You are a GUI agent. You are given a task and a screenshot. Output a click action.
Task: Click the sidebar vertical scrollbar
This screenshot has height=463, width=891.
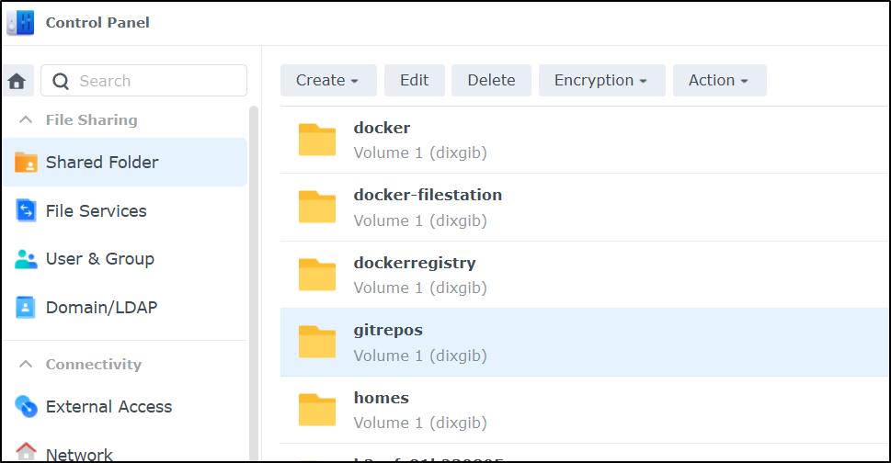254,284
